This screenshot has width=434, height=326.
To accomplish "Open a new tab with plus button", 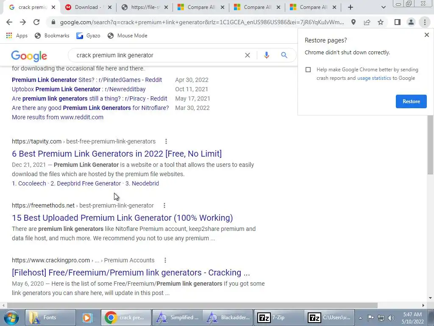I will [351, 7].
